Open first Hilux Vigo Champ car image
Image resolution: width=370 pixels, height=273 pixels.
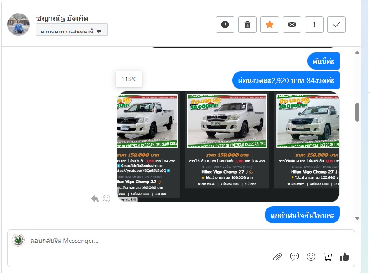[147, 121]
